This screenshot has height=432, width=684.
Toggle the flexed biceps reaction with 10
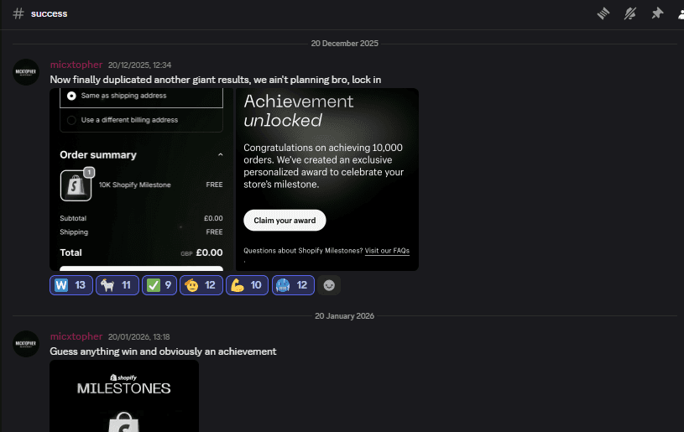click(x=247, y=285)
